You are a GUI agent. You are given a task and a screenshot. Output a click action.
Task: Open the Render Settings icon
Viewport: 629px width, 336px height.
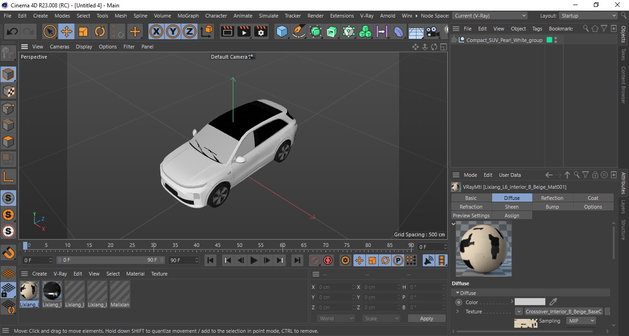tap(261, 32)
